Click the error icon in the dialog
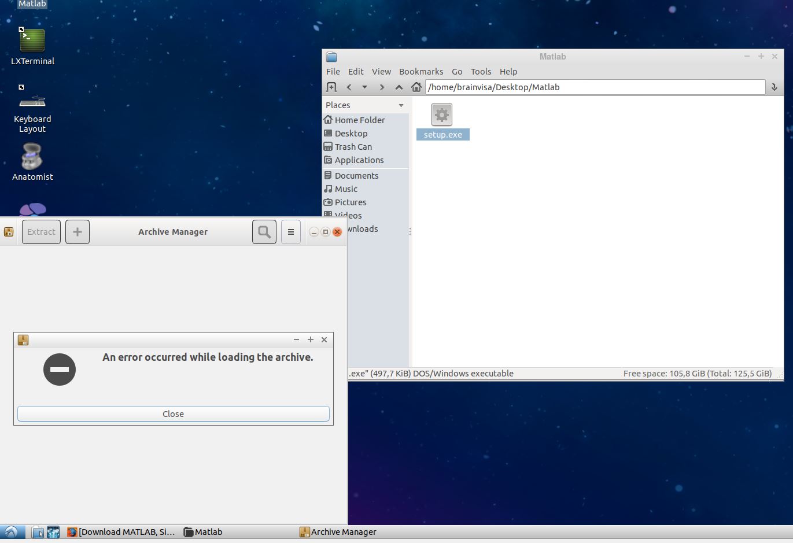 click(x=60, y=370)
